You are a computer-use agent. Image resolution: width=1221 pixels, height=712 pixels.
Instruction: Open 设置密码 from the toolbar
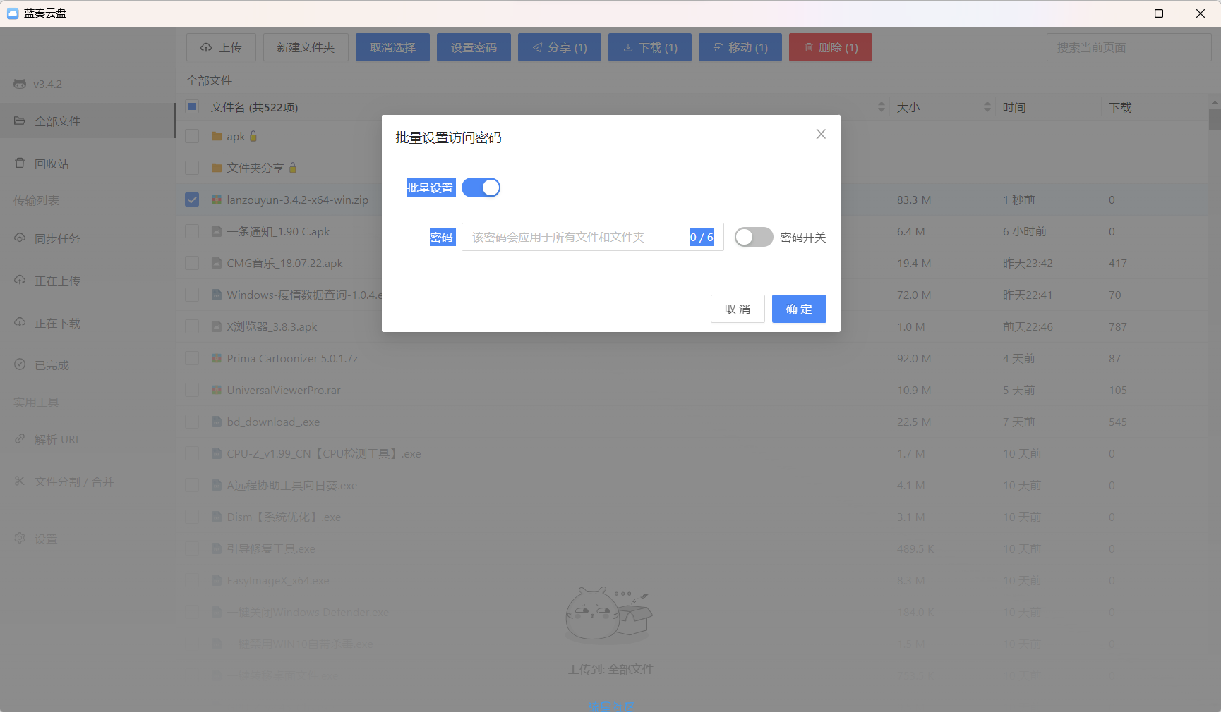coord(474,47)
